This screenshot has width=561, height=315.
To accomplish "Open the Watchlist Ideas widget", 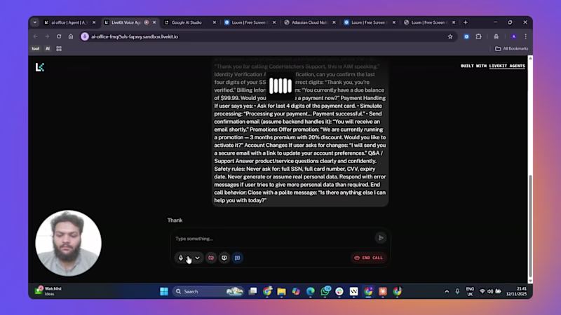I will [48, 291].
